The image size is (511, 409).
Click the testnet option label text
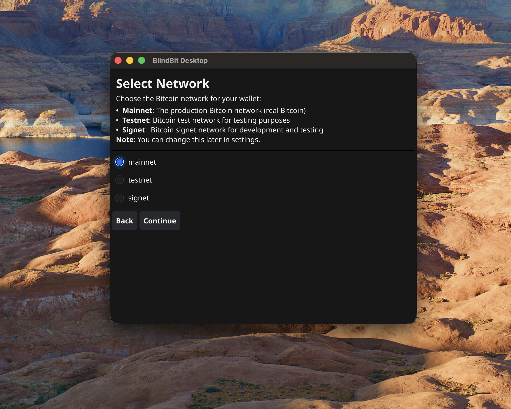[x=140, y=180]
